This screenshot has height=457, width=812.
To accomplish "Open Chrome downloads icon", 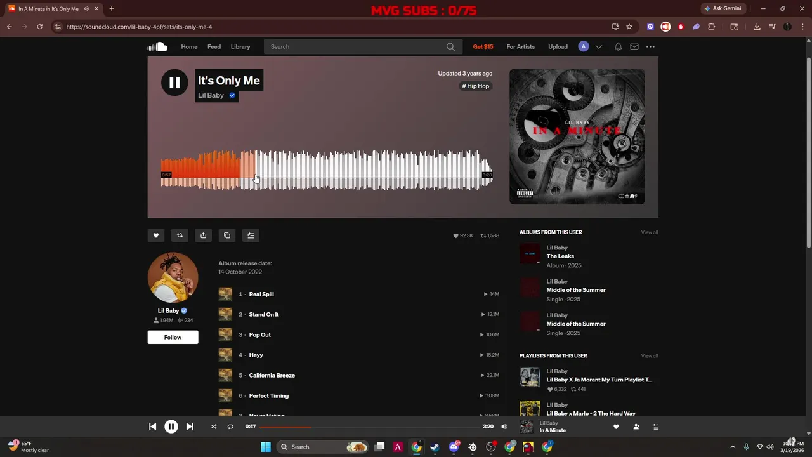I will 757,27.
